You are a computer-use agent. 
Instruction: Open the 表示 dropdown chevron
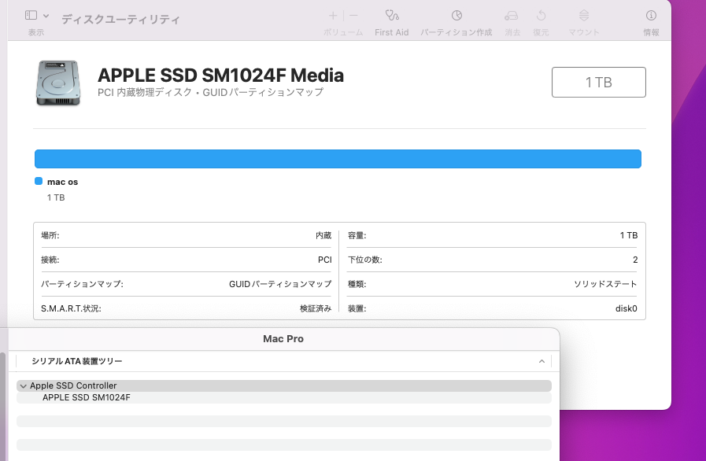click(x=46, y=16)
